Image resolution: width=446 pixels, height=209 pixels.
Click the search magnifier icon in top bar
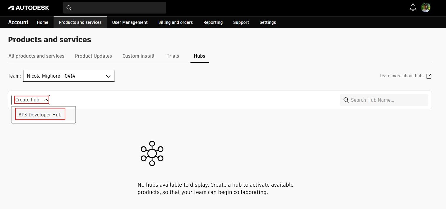[x=69, y=8]
